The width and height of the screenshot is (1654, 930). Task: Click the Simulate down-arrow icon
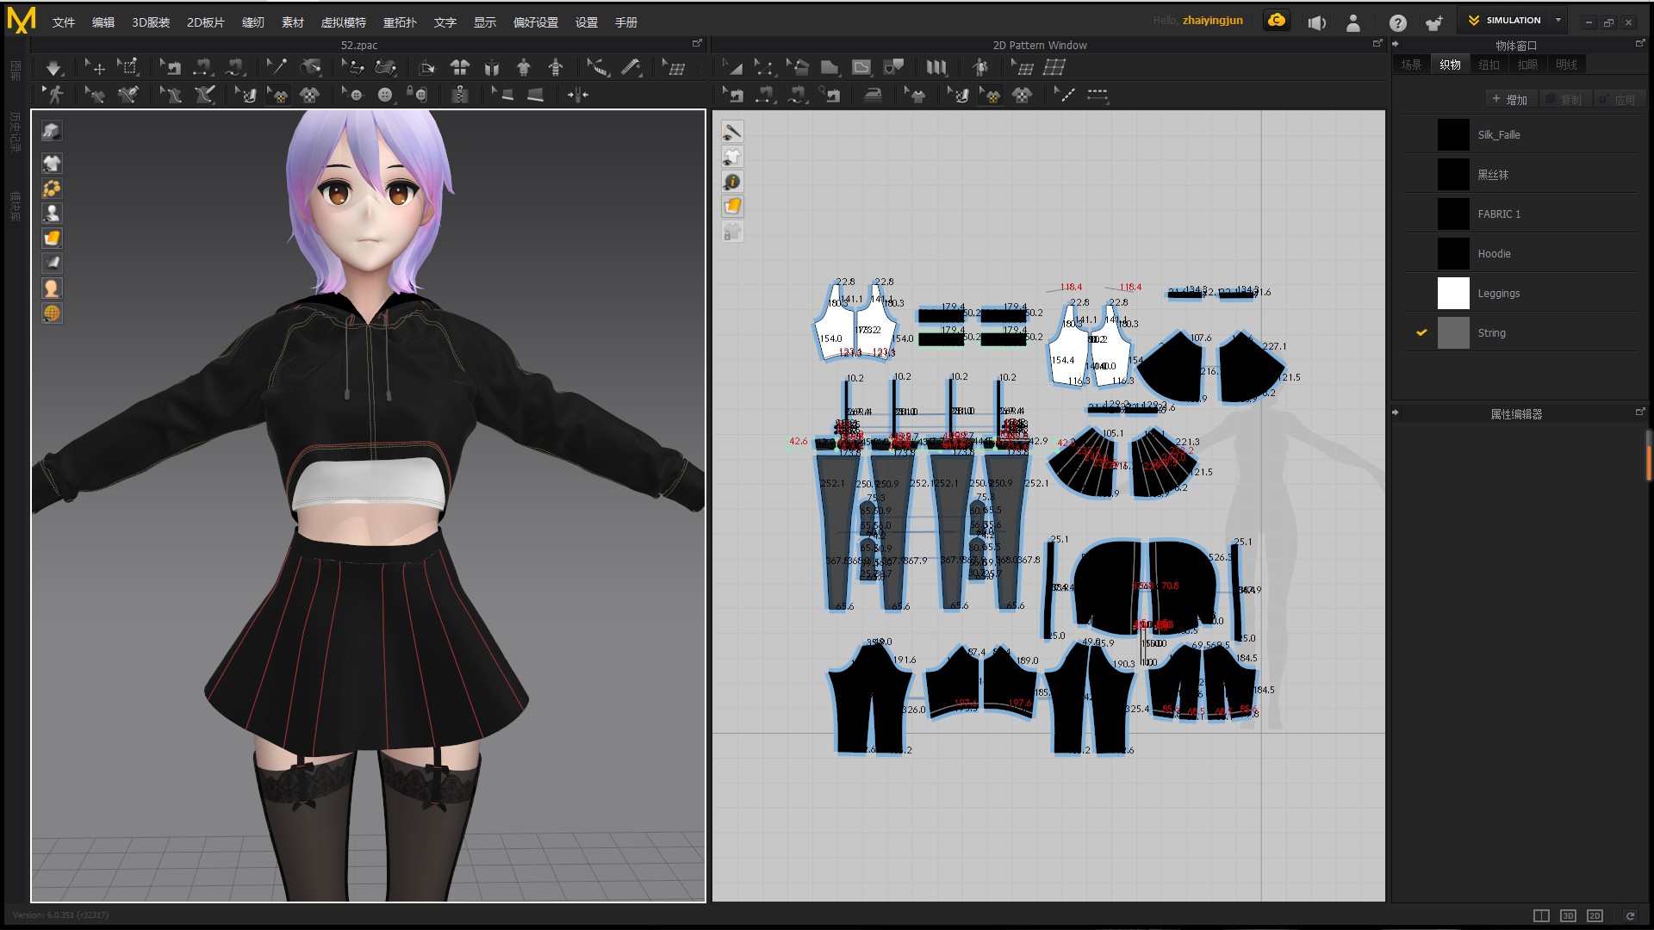click(53, 67)
